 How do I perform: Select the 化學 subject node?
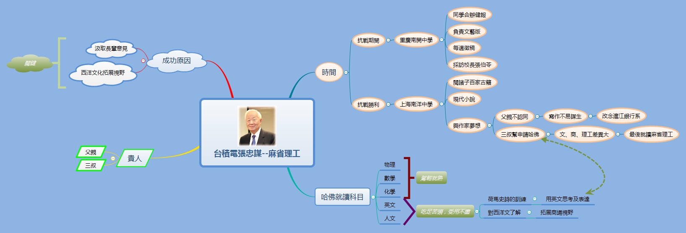point(390,191)
